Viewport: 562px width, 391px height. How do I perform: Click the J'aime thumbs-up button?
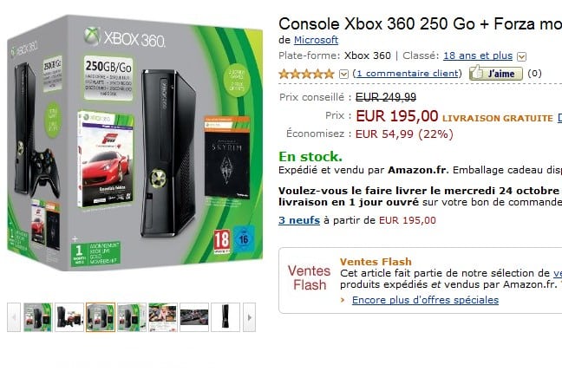(496, 73)
